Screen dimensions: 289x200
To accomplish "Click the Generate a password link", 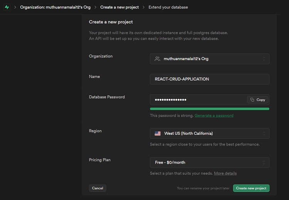I will (214, 115).
